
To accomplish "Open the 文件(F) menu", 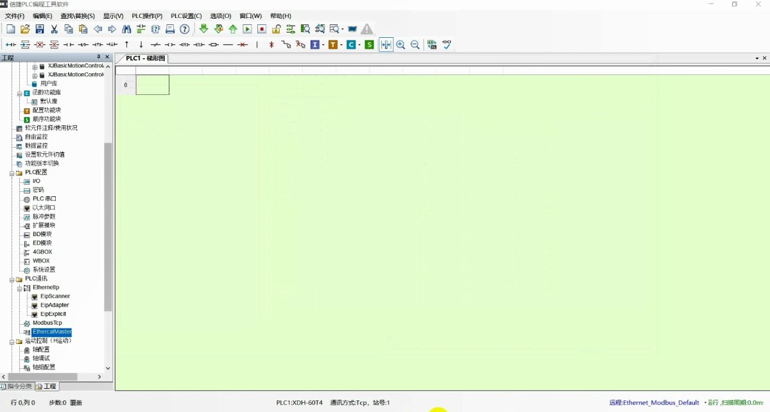I will coord(15,16).
